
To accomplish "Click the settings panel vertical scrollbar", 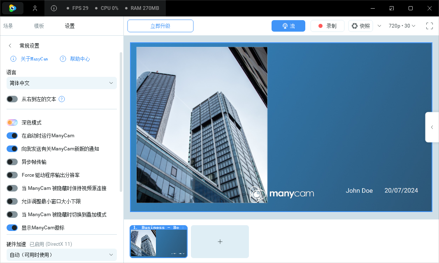I will point(121,122).
